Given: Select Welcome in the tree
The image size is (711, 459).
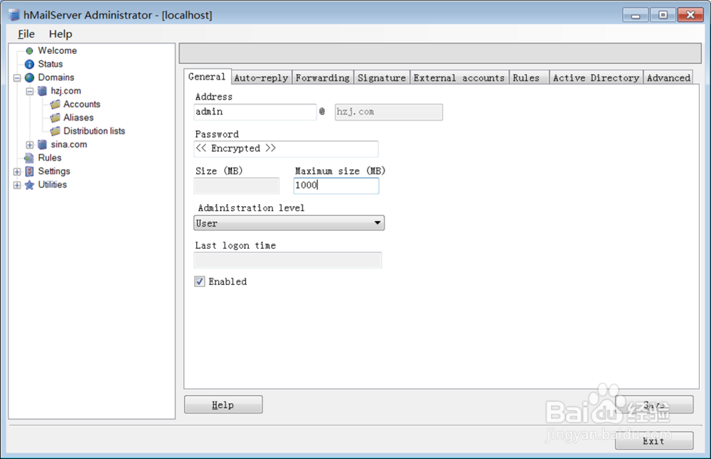Looking at the screenshot, I should click(x=57, y=50).
